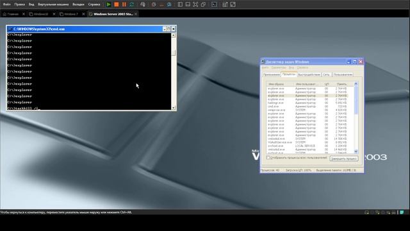Sort processes by ЦП column
Image resolution: width=410 pixels, height=231 pixels.
(x=327, y=84)
